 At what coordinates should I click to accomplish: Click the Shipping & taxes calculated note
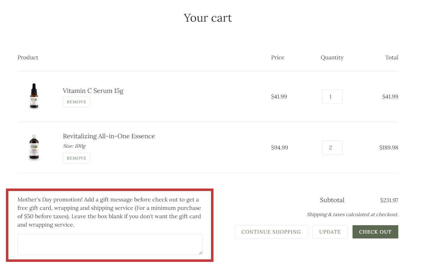click(x=353, y=214)
